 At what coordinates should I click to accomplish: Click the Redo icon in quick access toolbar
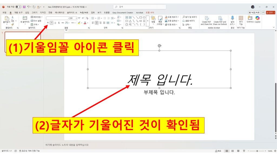pyautogui.click(x=34, y=7)
